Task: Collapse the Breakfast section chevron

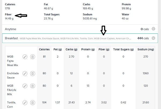Action: click(153, 38)
